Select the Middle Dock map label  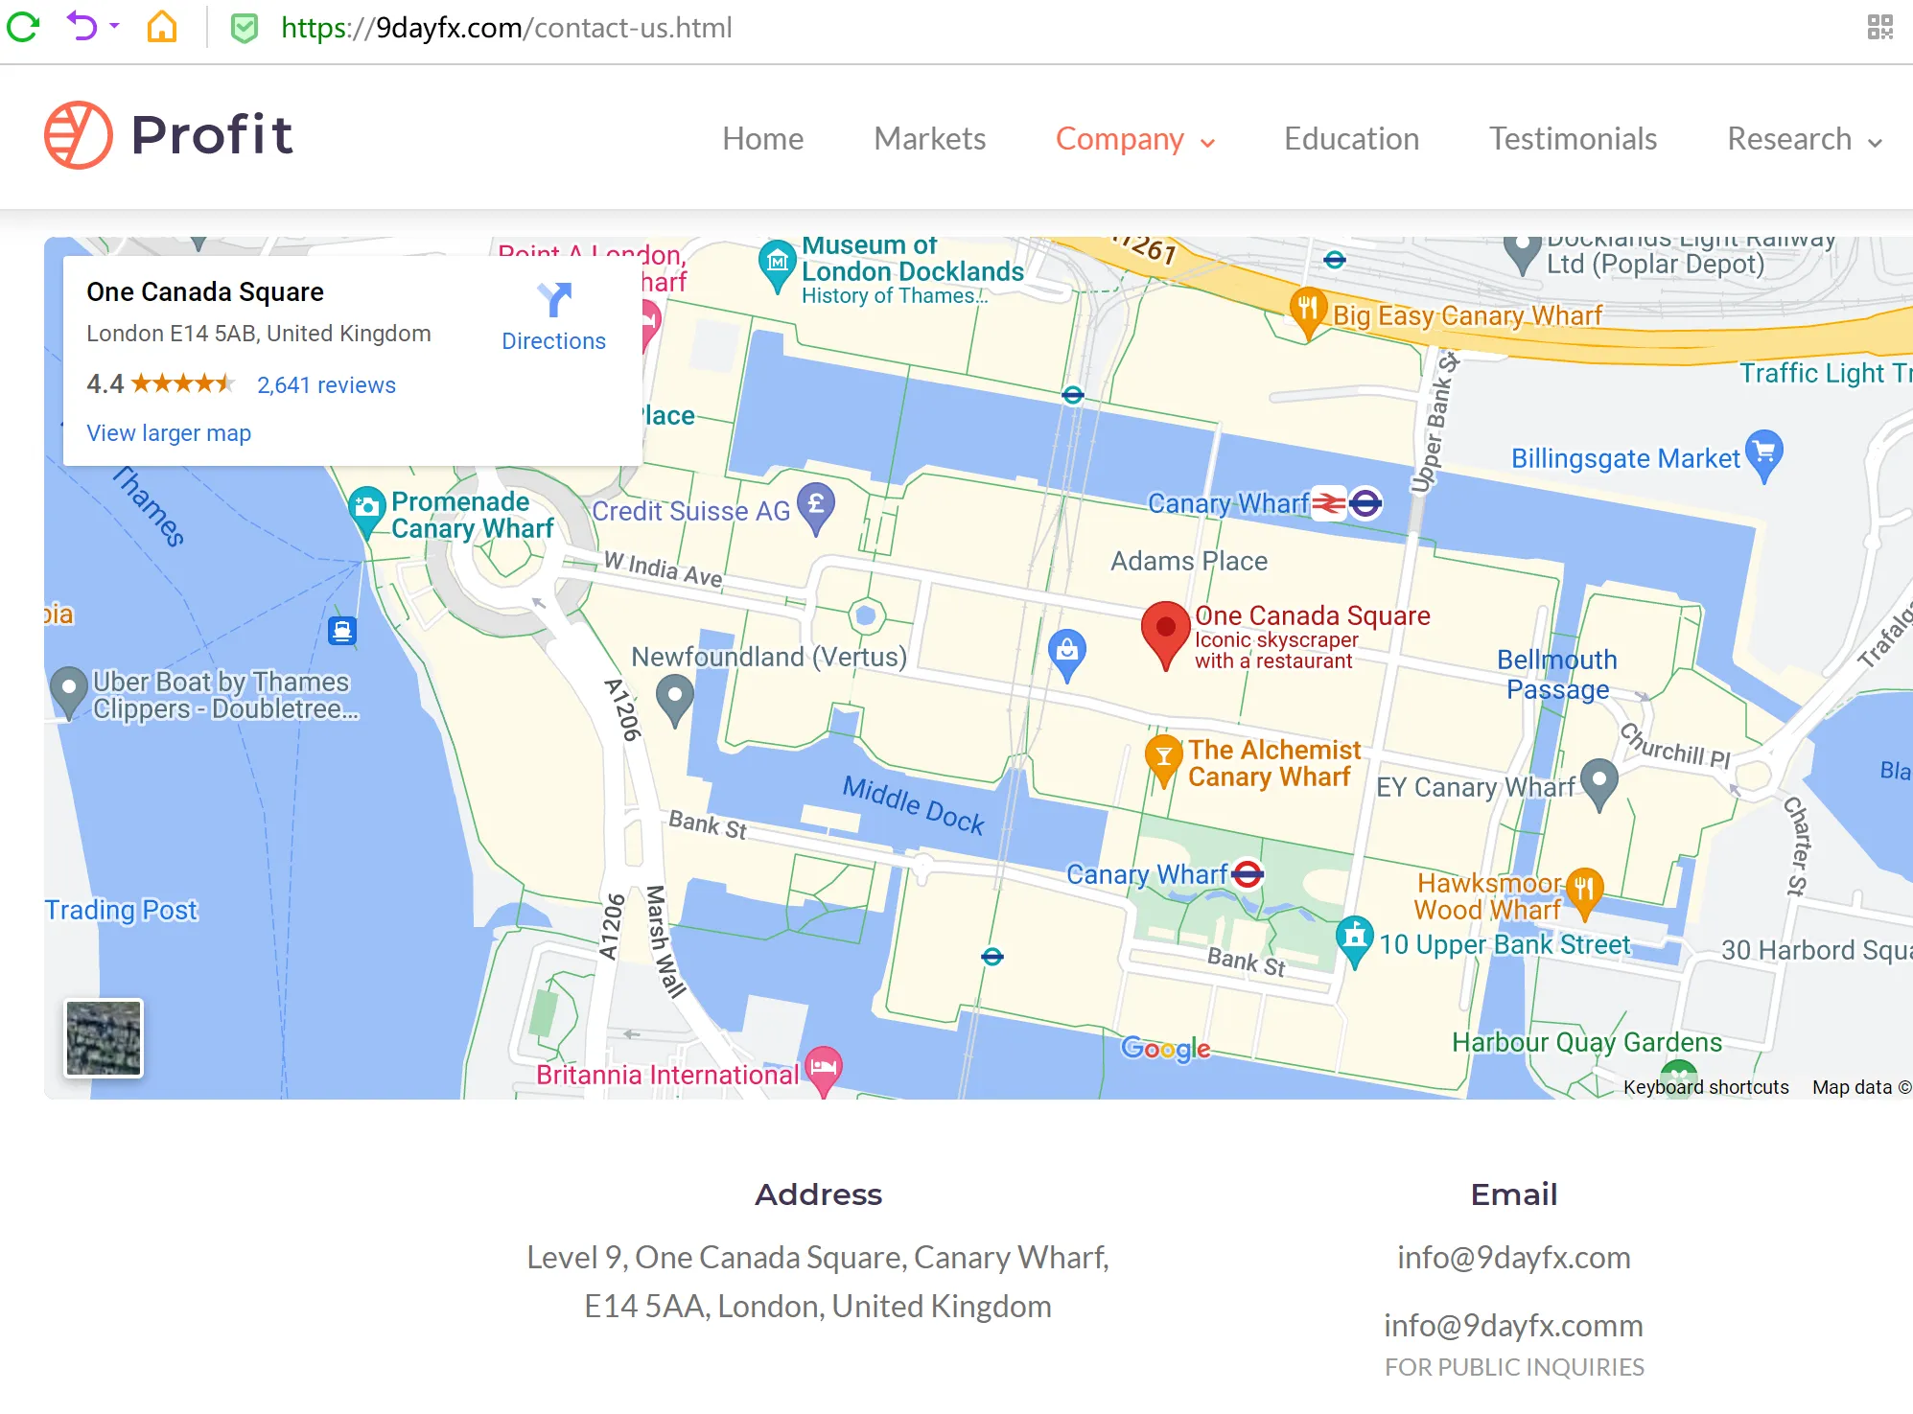[x=913, y=805]
